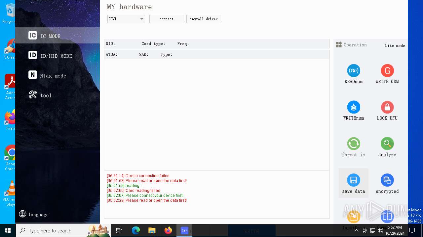The image size is (423, 237).
Task: Switch to Lite mode
Action: [x=395, y=46]
